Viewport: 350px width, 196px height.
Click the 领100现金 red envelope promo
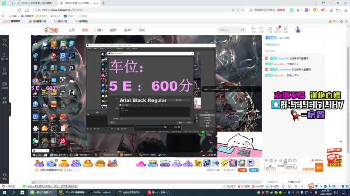coord(334,158)
